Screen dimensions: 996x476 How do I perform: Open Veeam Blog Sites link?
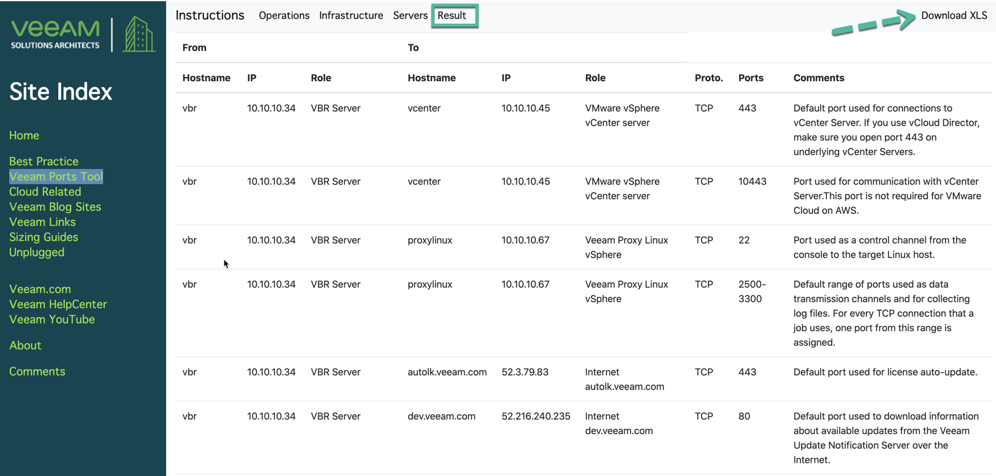pyautogui.click(x=55, y=207)
